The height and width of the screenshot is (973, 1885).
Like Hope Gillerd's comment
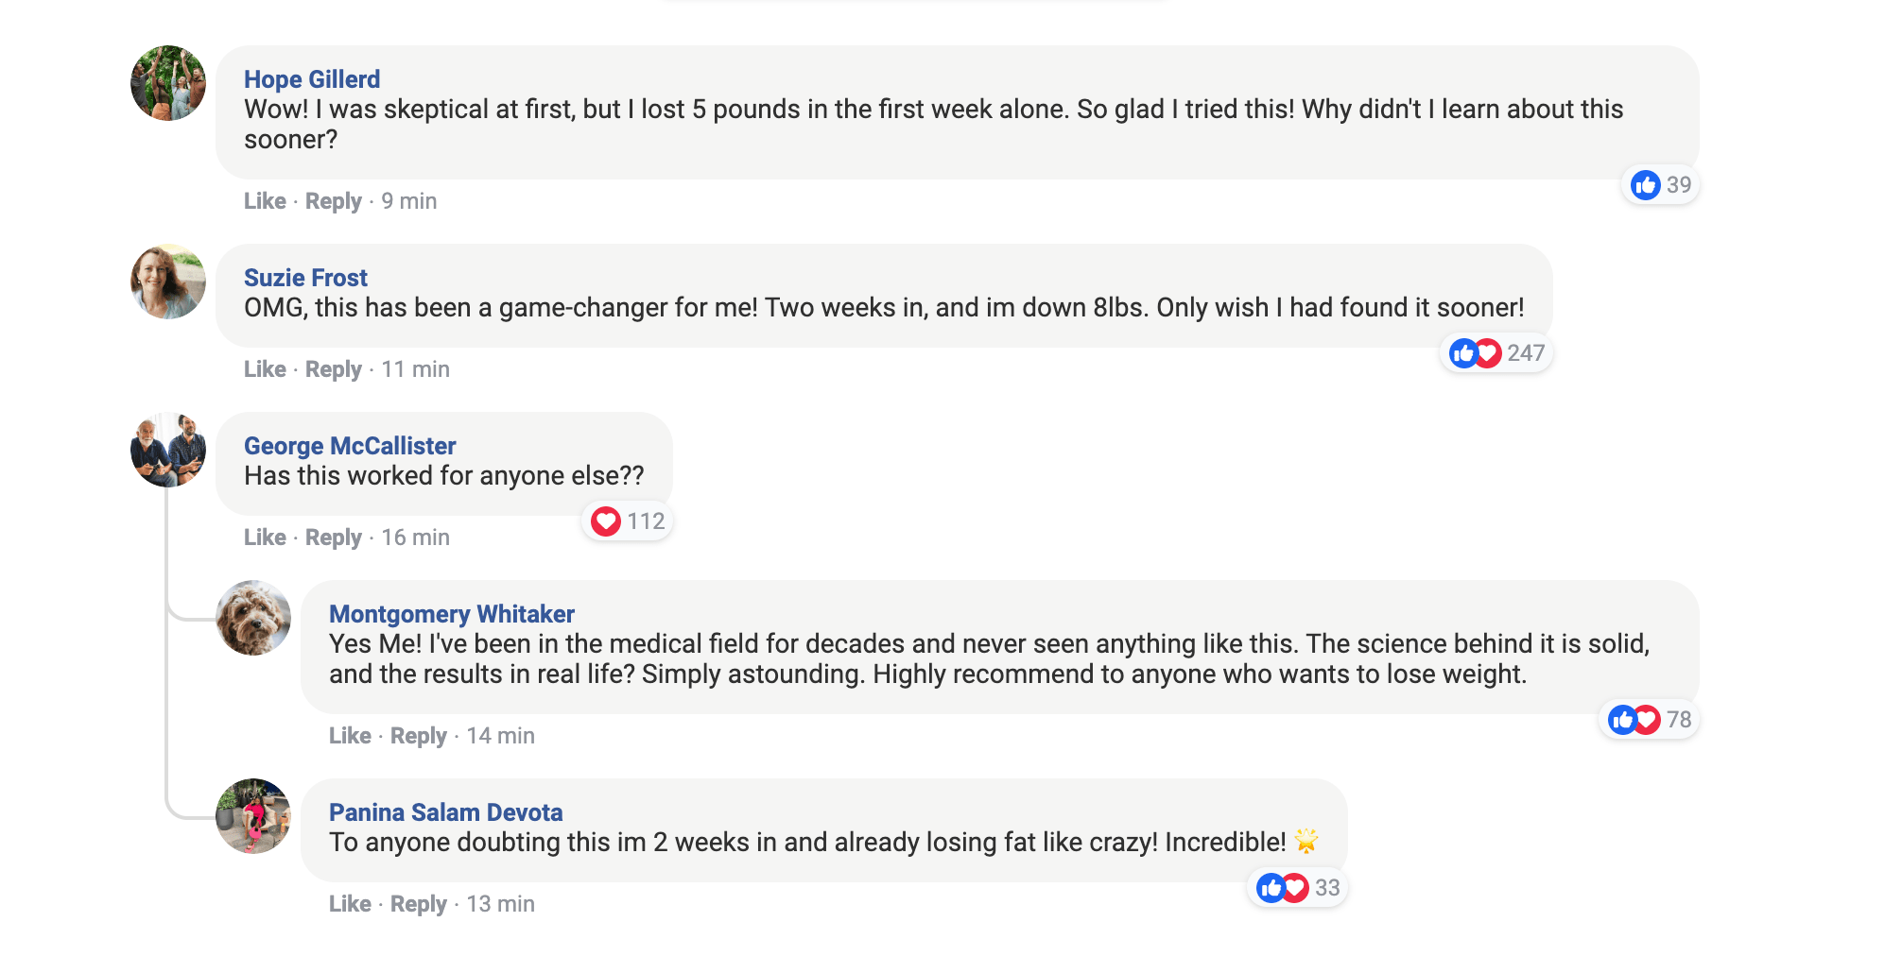265,201
